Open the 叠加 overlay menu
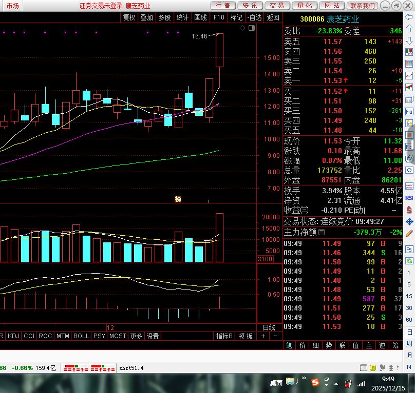The width and height of the screenshot is (415, 393). 146,18
